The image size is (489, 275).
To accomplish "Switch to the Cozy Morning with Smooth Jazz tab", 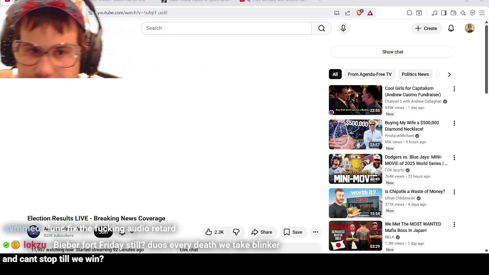I will tap(276, 1).
